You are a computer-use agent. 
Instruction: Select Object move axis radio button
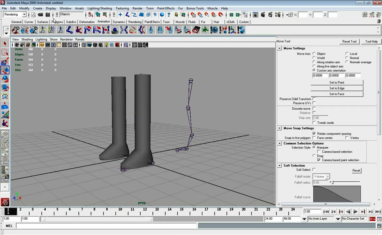(314, 54)
